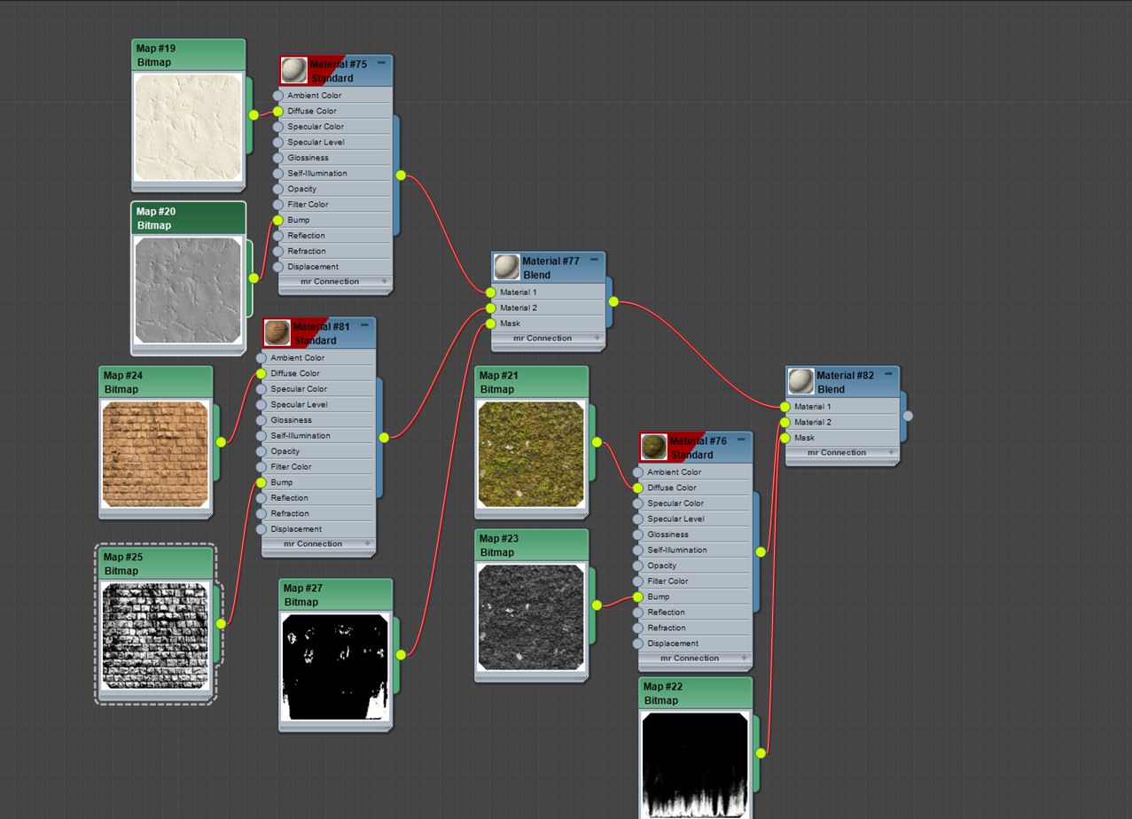Viewport: 1132px width, 819px height.
Task: Collapse Material #81 node using its header toggle
Action: pos(366,325)
